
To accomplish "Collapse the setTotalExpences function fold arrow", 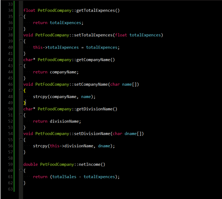I will click(21, 41).
